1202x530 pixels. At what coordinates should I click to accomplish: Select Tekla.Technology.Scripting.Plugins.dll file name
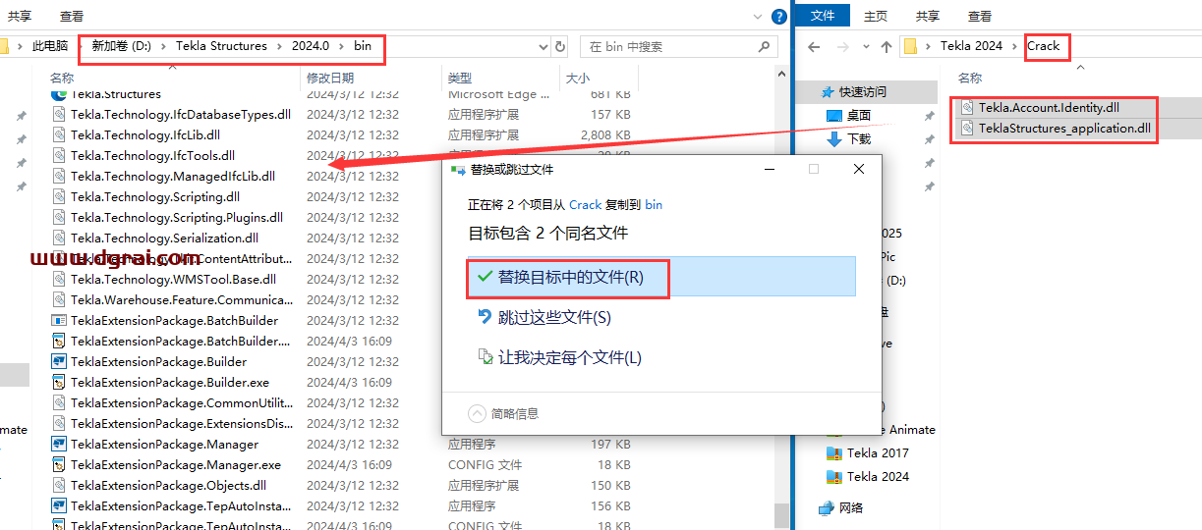pyautogui.click(x=177, y=217)
